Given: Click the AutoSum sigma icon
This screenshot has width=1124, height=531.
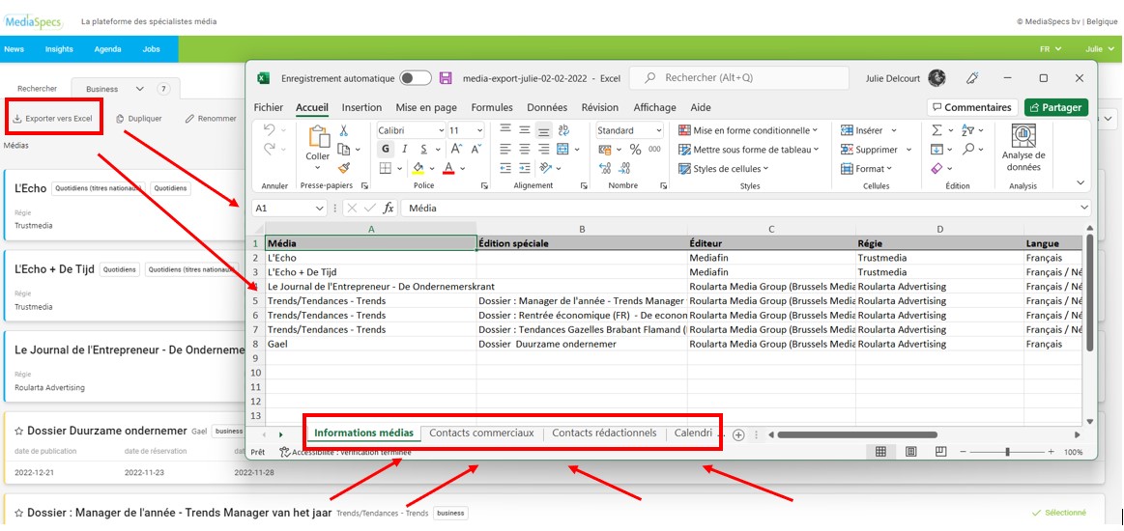Looking at the screenshot, I should (937, 130).
